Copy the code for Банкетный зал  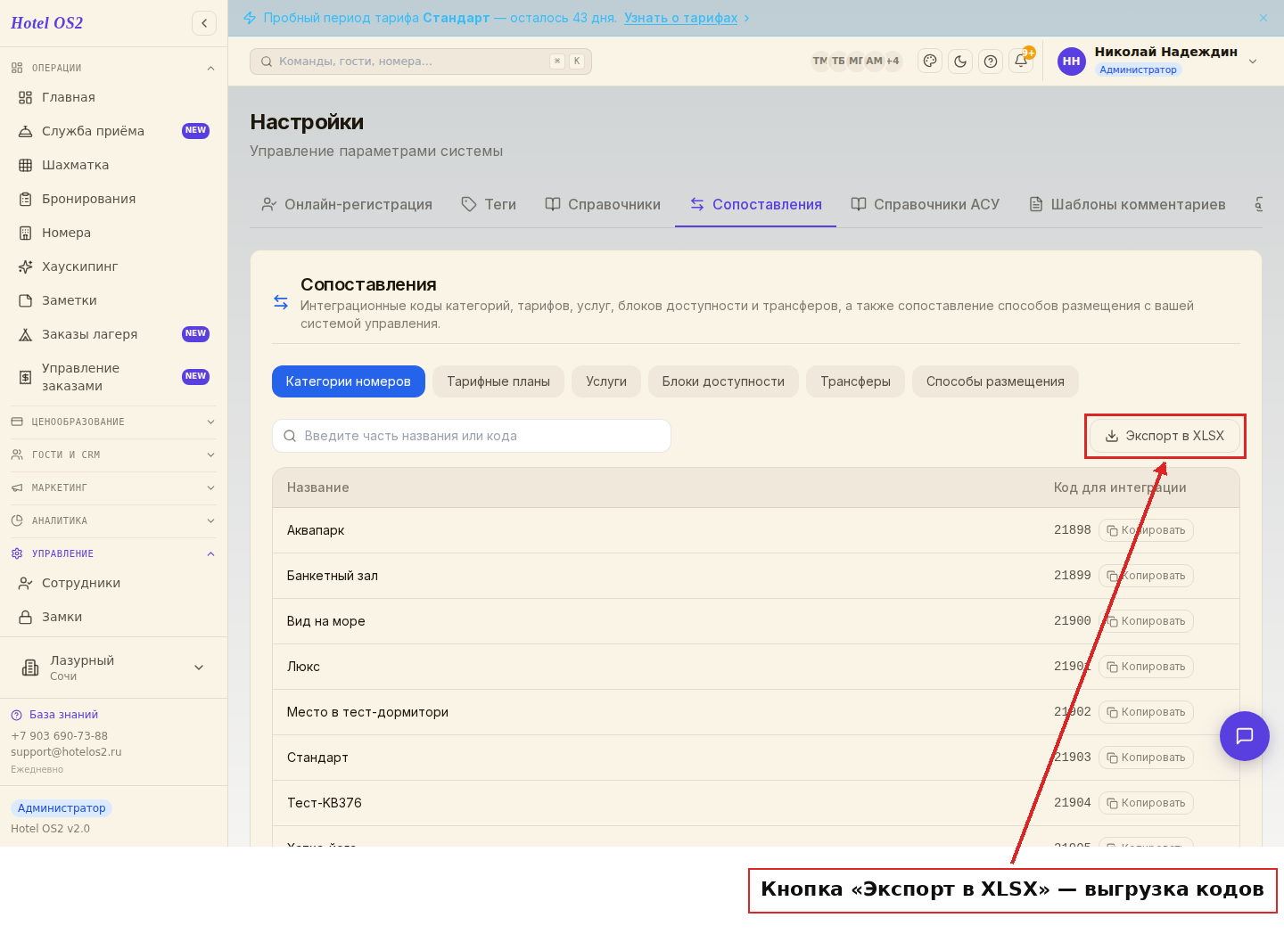click(x=1146, y=576)
